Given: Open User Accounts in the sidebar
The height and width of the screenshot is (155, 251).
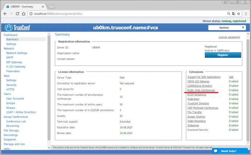Looking at the screenshot, I should click(15, 99).
